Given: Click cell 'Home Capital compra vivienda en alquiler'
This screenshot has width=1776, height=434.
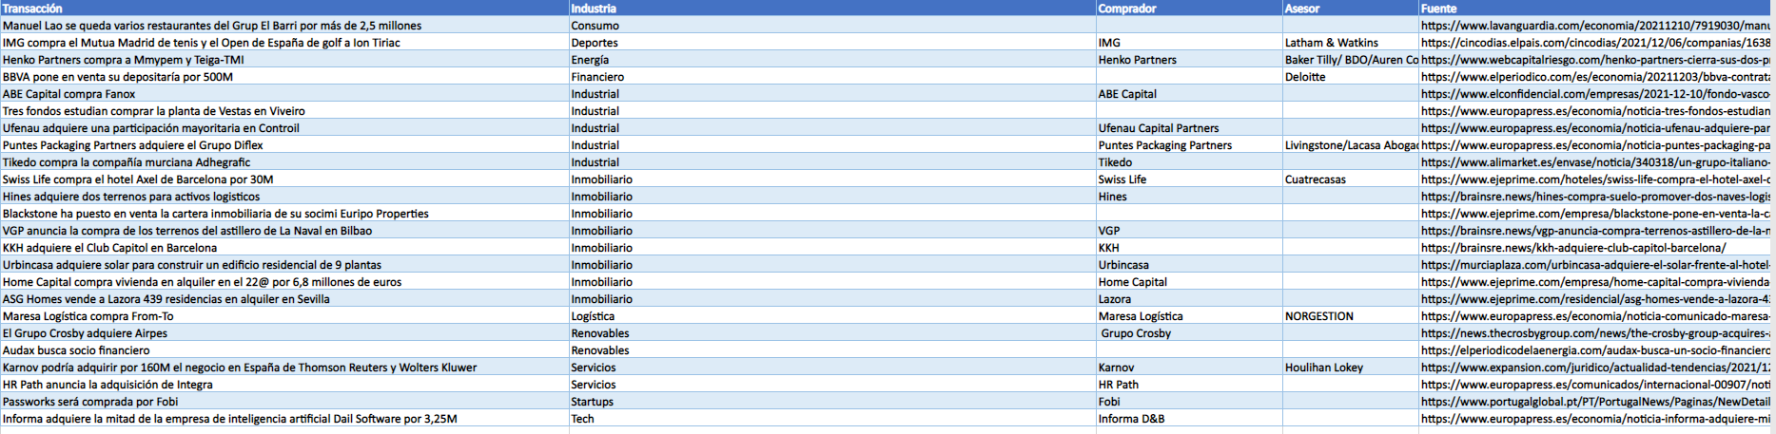Looking at the screenshot, I should (x=284, y=282).
